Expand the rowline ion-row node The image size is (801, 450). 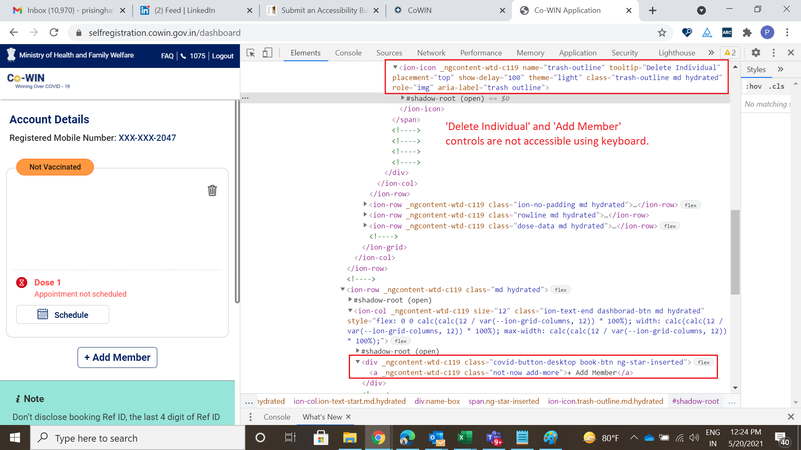[365, 215]
